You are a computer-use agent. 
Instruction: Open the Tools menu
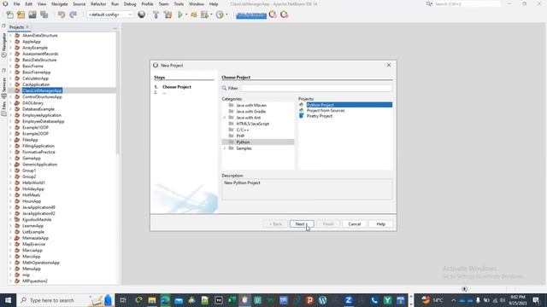click(x=179, y=3)
